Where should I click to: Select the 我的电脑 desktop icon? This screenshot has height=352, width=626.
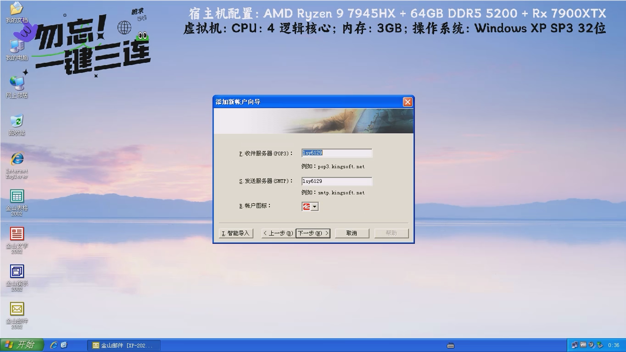17,49
